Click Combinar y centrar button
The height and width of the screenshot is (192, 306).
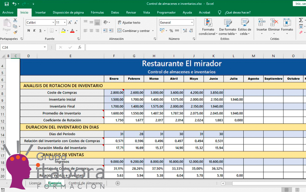[x=134, y=31]
